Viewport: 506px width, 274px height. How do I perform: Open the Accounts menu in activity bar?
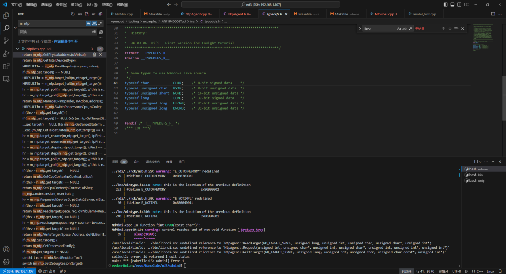[6, 249]
